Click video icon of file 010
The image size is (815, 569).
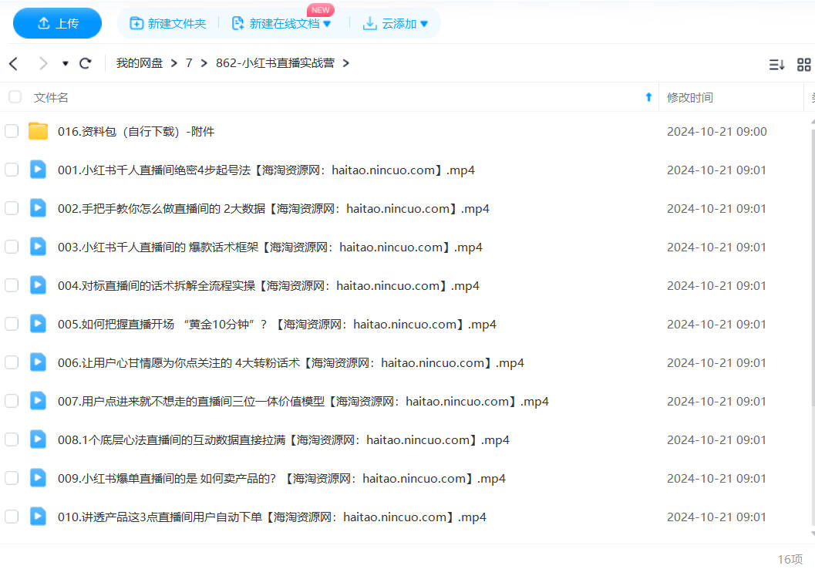(38, 516)
